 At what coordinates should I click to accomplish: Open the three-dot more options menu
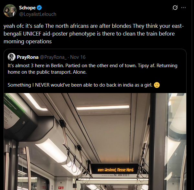(184, 7)
